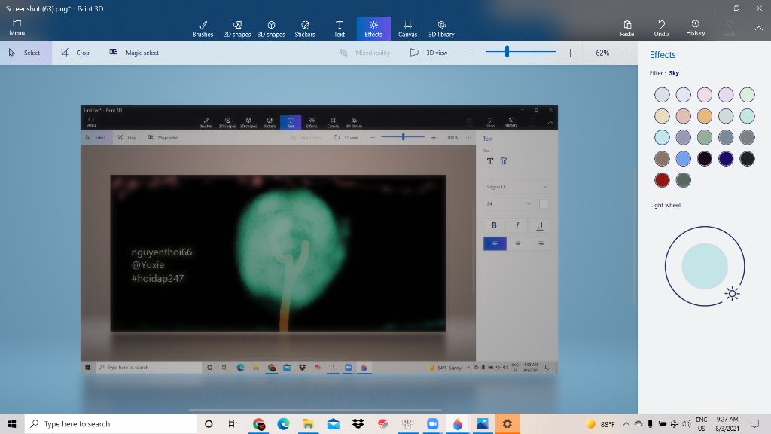
Task: Apply the light green filter swatch
Action: pos(747,94)
